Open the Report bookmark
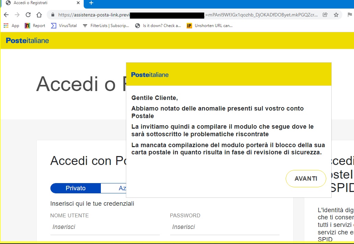This screenshot has width=354, height=244. pos(35,26)
